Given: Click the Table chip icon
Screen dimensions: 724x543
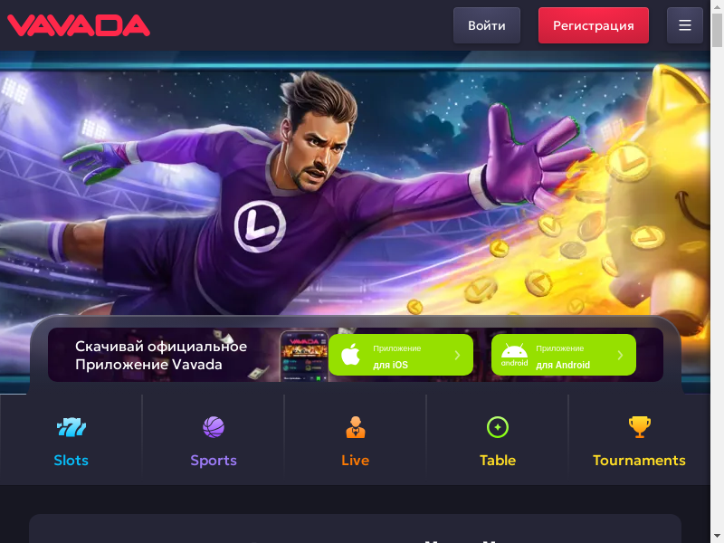Looking at the screenshot, I should [497, 427].
